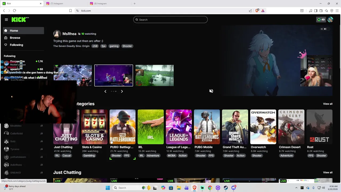Open yothatskeem in the Following list

click(23, 157)
